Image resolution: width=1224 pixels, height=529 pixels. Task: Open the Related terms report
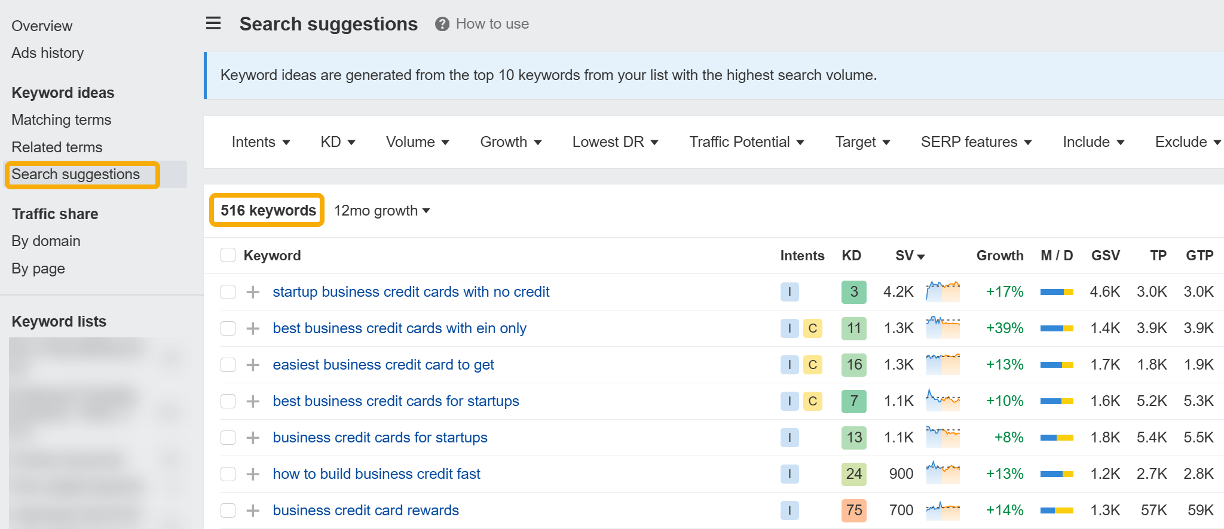57,147
